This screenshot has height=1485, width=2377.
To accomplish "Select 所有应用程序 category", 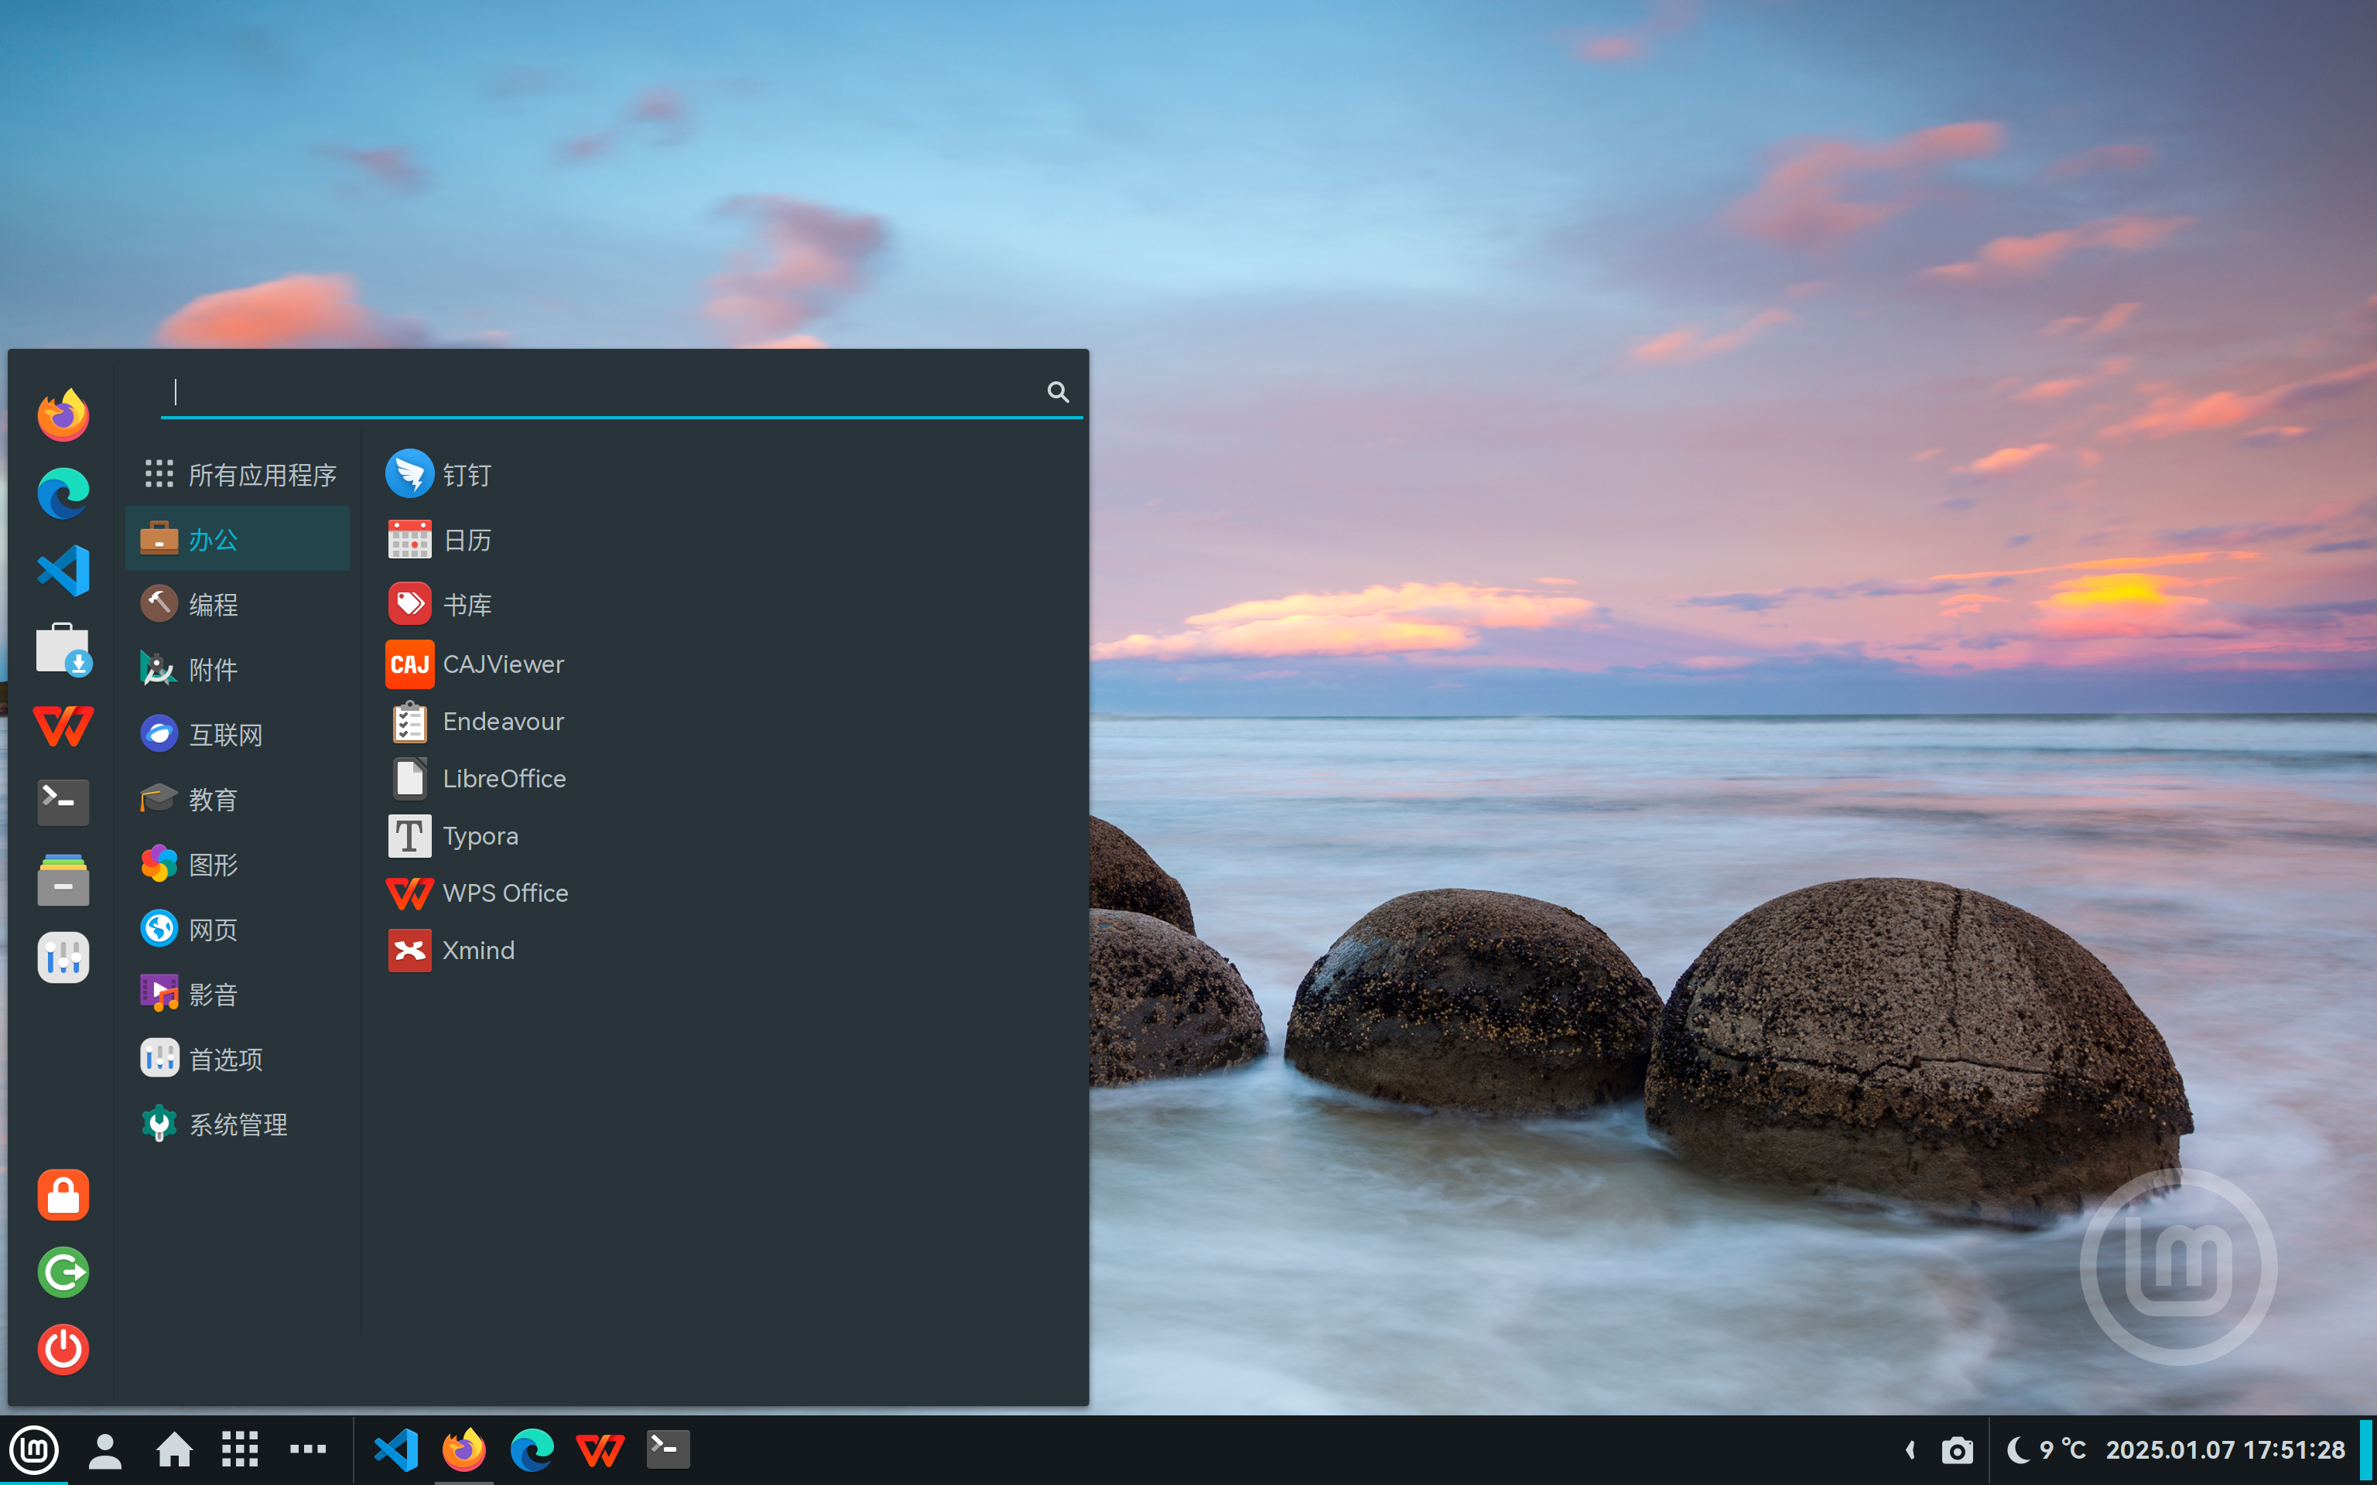I will 238,476.
